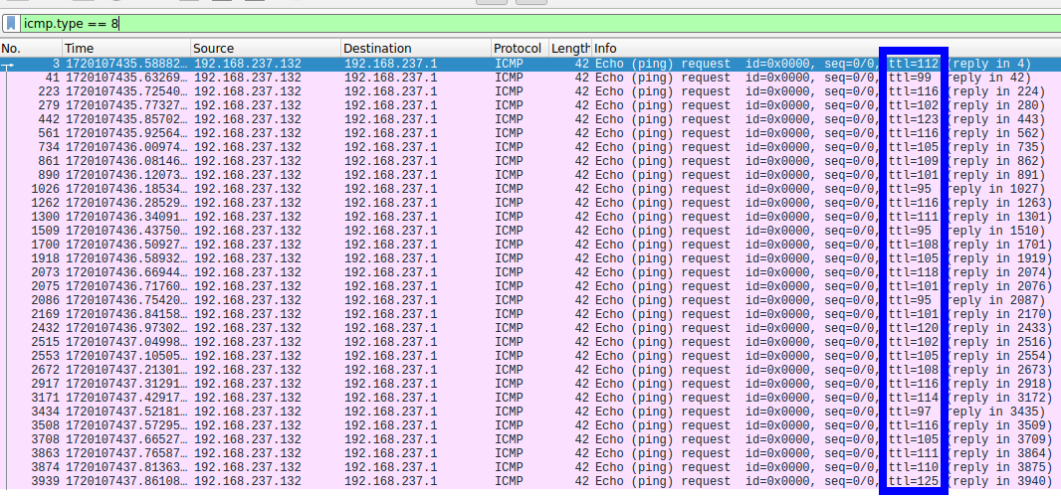Select packet number 3708 row
This screenshot has width=1061, height=498.
point(530,438)
